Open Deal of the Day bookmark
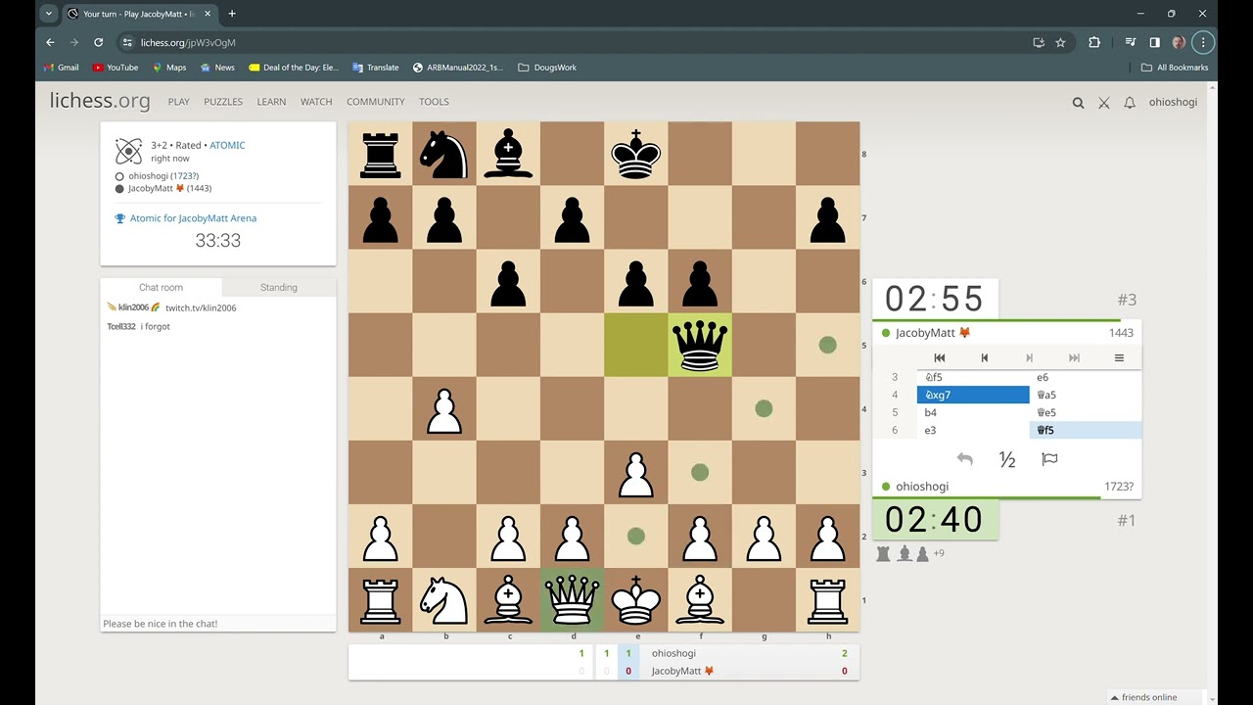The width and height of the screenshot is (1253, 705). [294, 68]
